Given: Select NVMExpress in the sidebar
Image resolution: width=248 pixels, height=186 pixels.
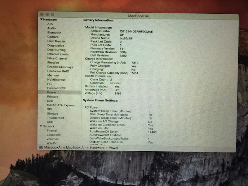Looking at the screenshot, I should pos(56,80).
